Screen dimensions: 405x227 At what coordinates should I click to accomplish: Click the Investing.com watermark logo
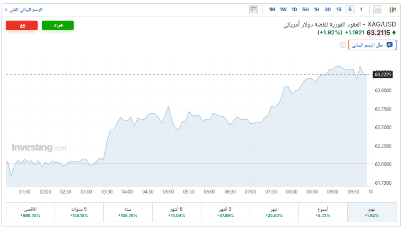pyautogui.click(x=39, y=148)
